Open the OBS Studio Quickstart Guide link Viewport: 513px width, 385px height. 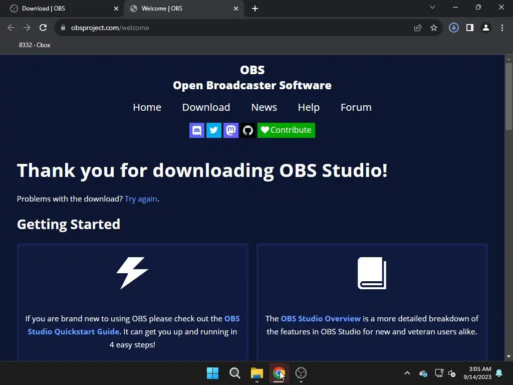tap(133, 325)
